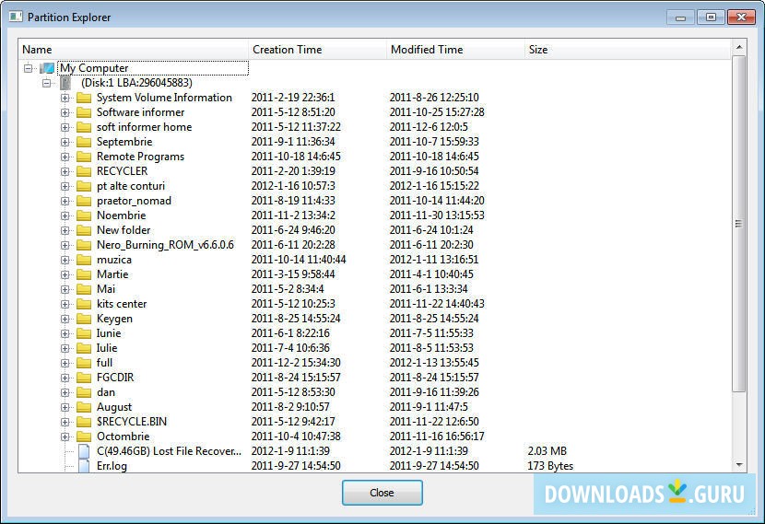765x524 pixels.
Task: Select the (Disk:1 LBA:296045883) entry
Action: tap(136, 83)
